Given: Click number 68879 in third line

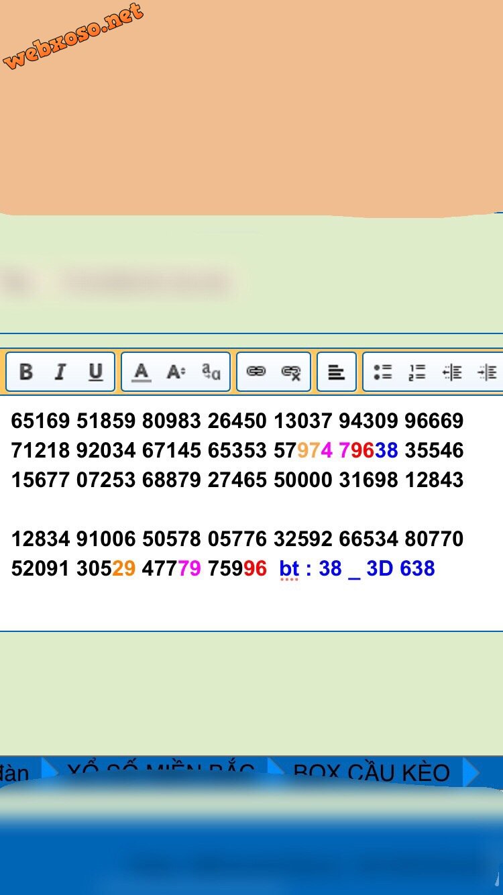Looking at the screenshot, I should 172,480.
